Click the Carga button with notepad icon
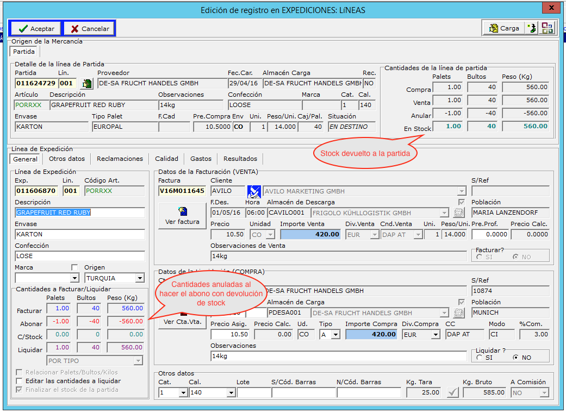The image size is (566, 413). (x=503, y=28)
